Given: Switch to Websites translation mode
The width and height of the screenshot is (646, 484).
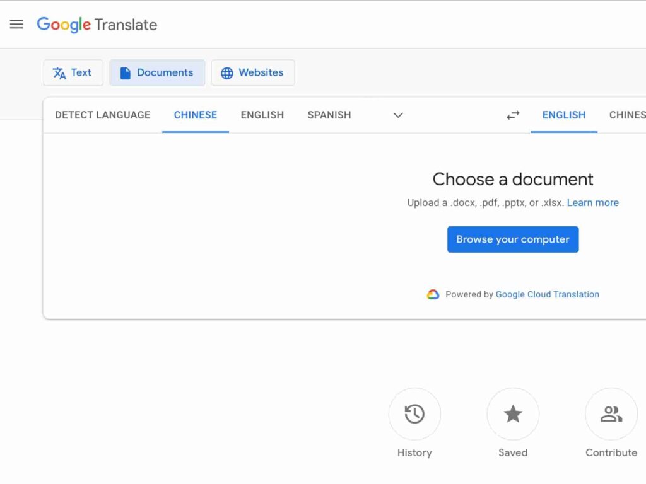Looking at the screenshot, I should [252, 72].
